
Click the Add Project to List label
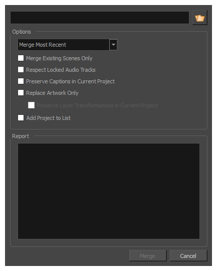point(48,118)
